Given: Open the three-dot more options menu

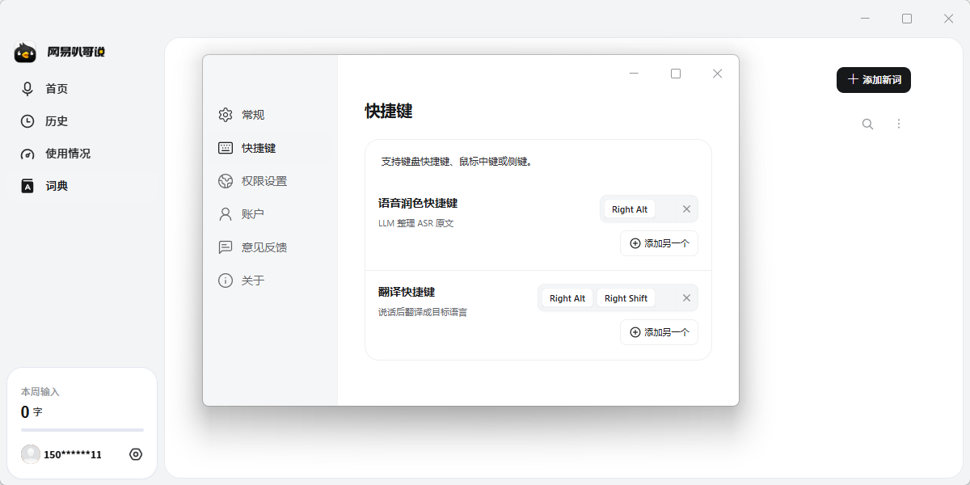Looking at the screenshot, I should [x=899, y=124].
